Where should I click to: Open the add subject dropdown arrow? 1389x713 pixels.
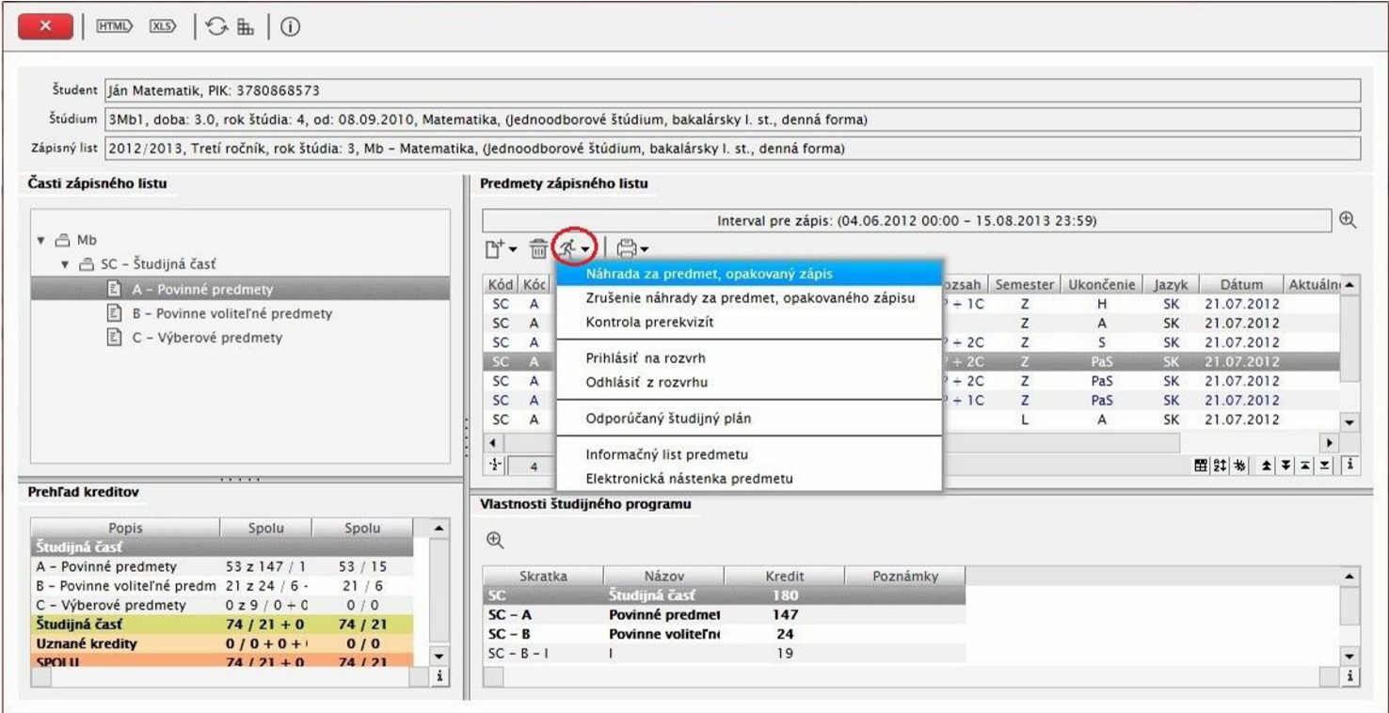pyautogui.click(x=513, y=250)
